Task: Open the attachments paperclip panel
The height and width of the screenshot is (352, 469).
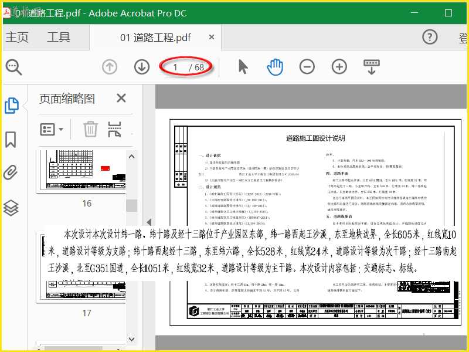Action: [x=11, y=172]
